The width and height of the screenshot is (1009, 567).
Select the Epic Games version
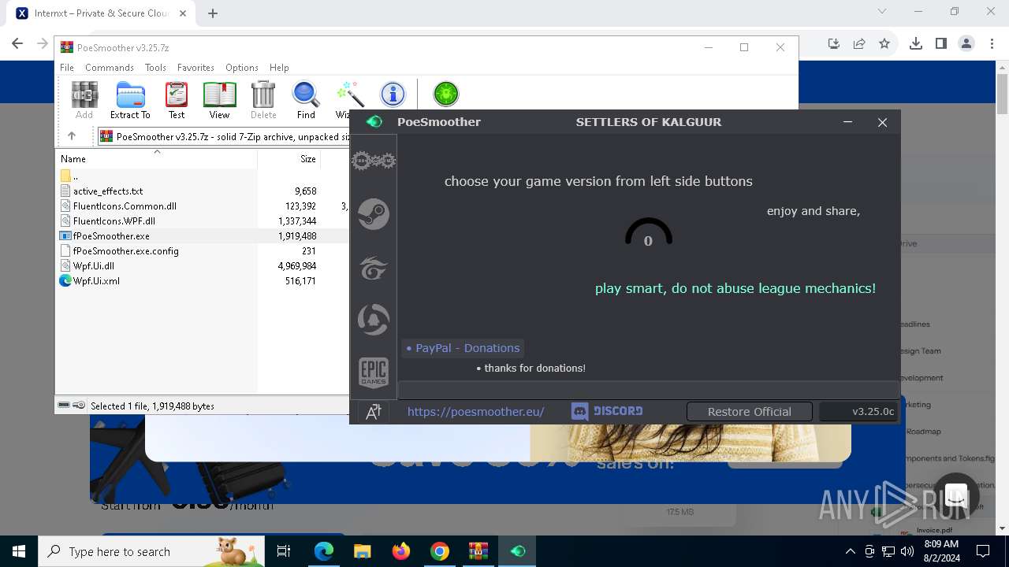(x=373, y=372)
